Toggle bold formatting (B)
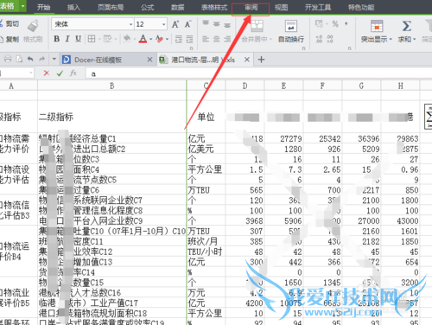The height and width of the screenshot is (325, 432). [57, 39]
